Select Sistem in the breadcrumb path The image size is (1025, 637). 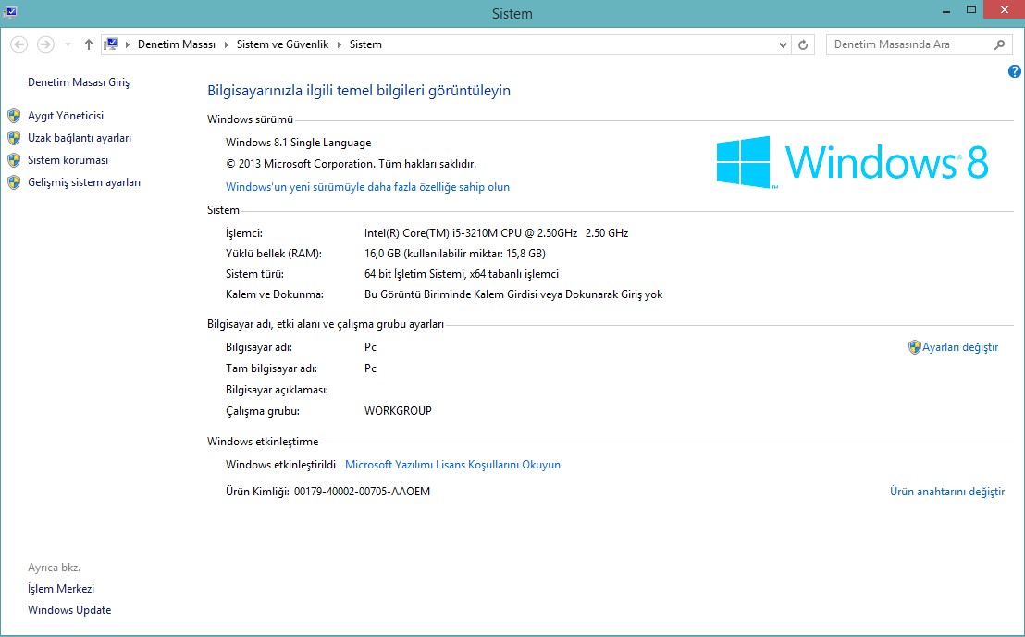click(x=365, y=44)
